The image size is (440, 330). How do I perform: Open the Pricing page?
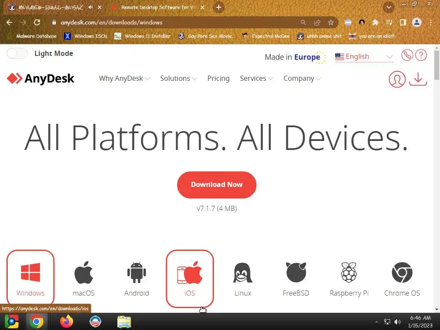218,78
